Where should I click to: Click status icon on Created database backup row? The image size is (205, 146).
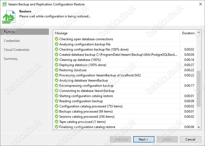point(57,54)
